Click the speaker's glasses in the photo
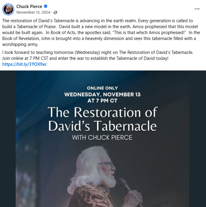 (106, 166)
